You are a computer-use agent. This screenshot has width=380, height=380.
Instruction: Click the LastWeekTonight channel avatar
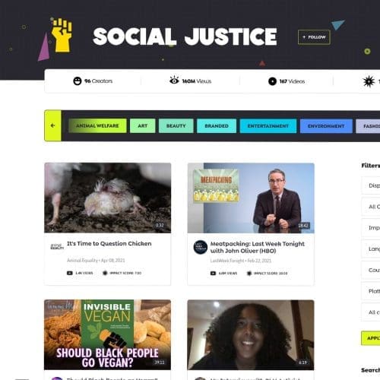201,247
